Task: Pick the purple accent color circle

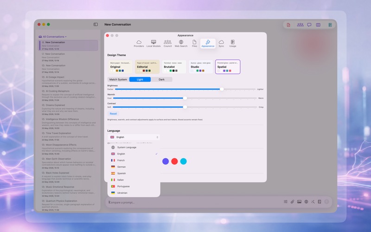Action: [x=166, y=161]
